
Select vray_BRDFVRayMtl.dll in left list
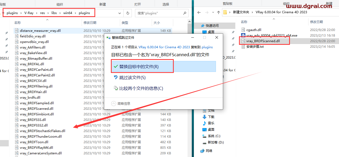tap(36, 147)
